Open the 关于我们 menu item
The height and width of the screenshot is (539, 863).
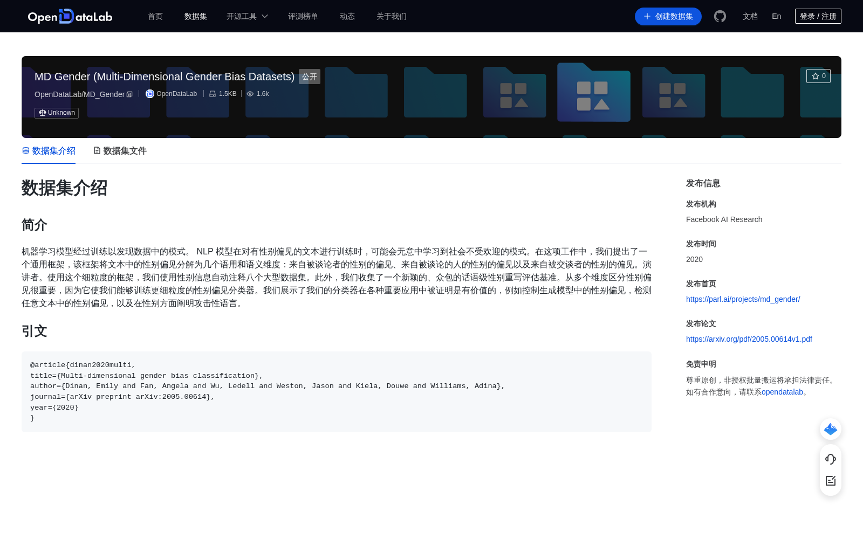(392, 16)
